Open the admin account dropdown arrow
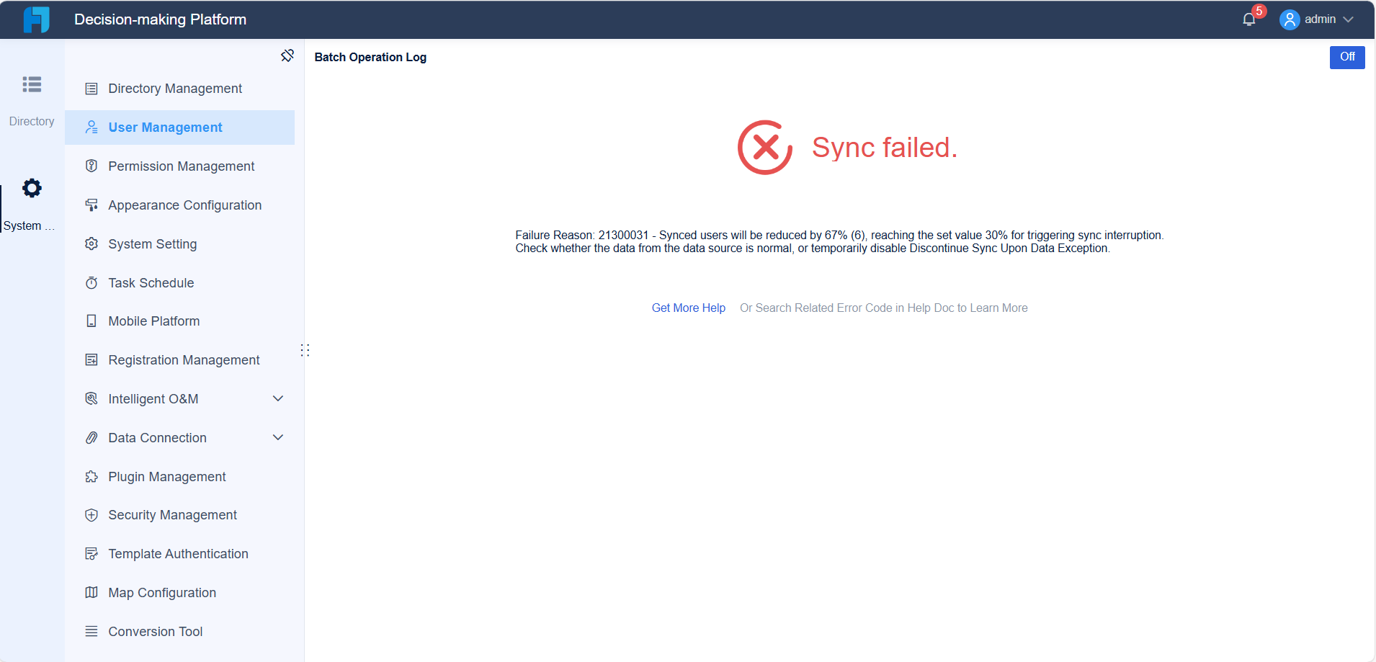 click(x=1348, y=19)
